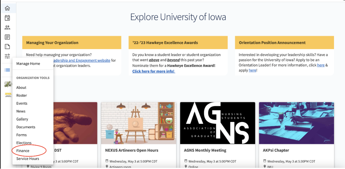Click the ''22-'23 Hawkeye Excellence Awards' header

[178, 43]
